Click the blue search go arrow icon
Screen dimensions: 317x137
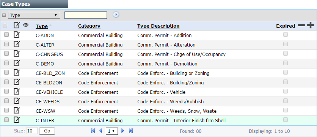tap(116, 15)
